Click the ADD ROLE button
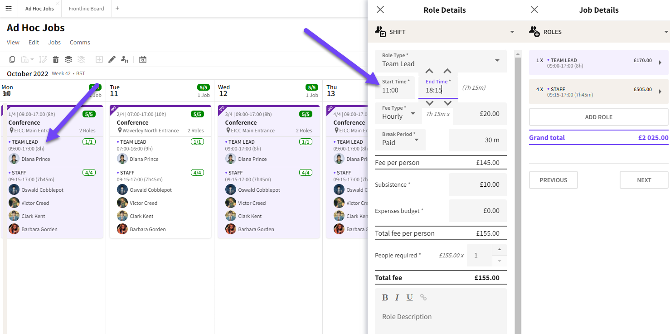Image resolution: width=670 pixels, height=334 pixels. point(598,117)
